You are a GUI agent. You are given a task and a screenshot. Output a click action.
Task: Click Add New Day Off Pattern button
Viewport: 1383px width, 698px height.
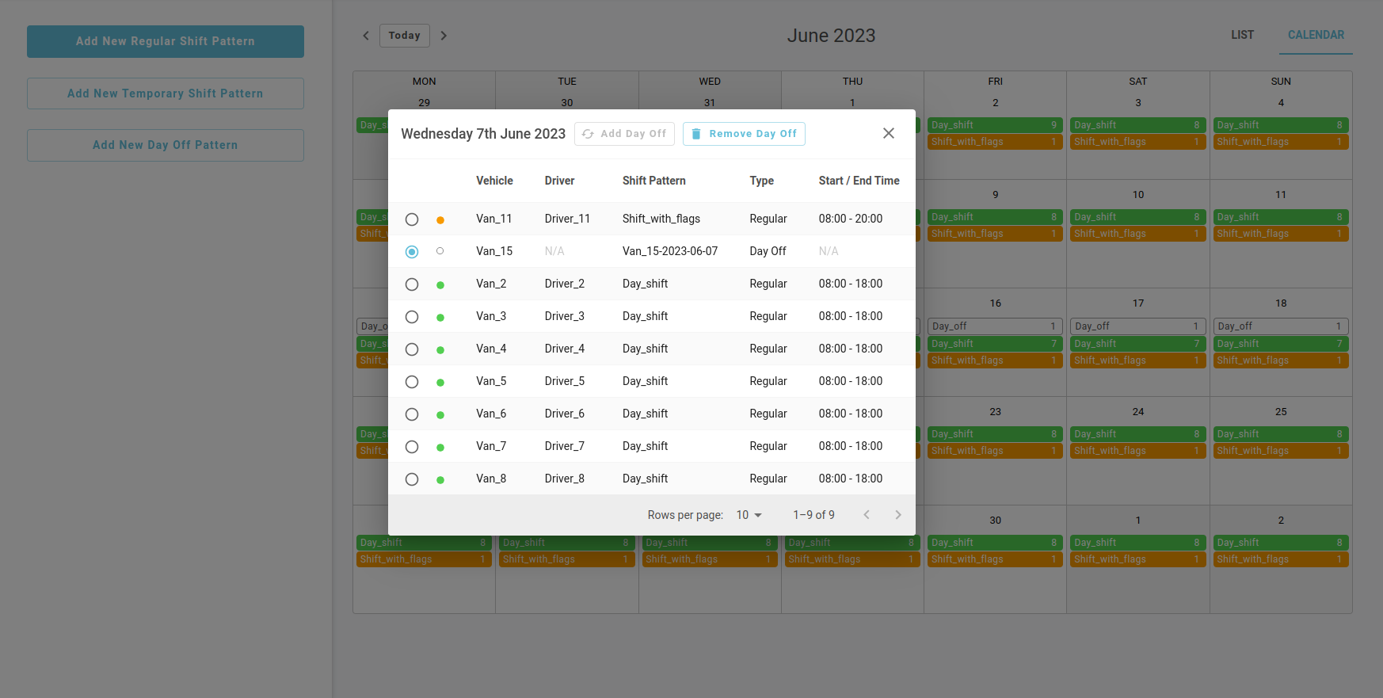click(166, 145)
